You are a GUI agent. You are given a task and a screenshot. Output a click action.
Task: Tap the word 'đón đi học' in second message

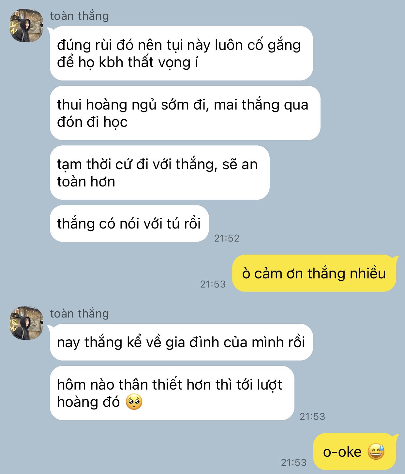(92, 122)
